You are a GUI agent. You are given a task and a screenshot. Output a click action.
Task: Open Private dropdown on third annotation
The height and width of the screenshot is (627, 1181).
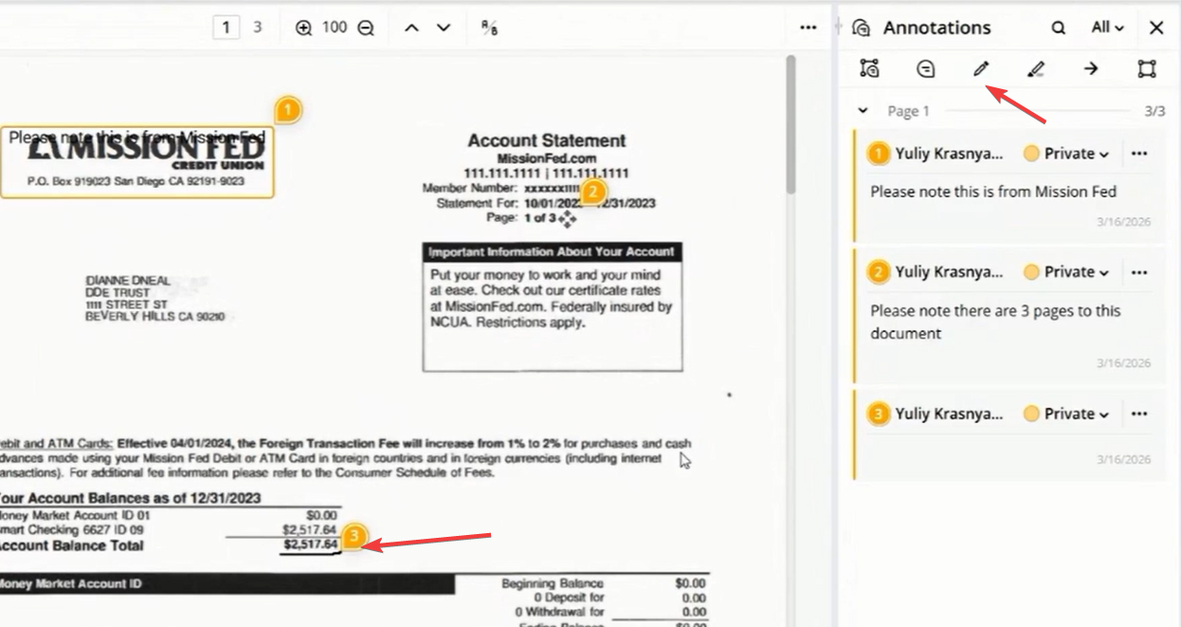[x=1066, y=414]
